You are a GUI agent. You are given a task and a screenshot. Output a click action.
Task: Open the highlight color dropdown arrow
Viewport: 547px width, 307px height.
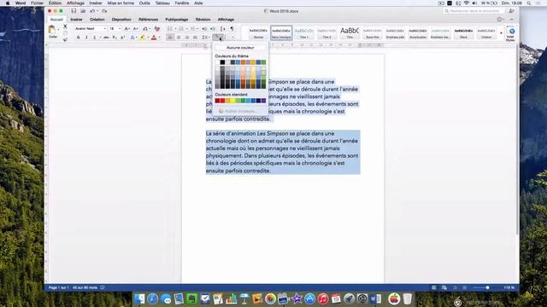click(x=148, y=38)
